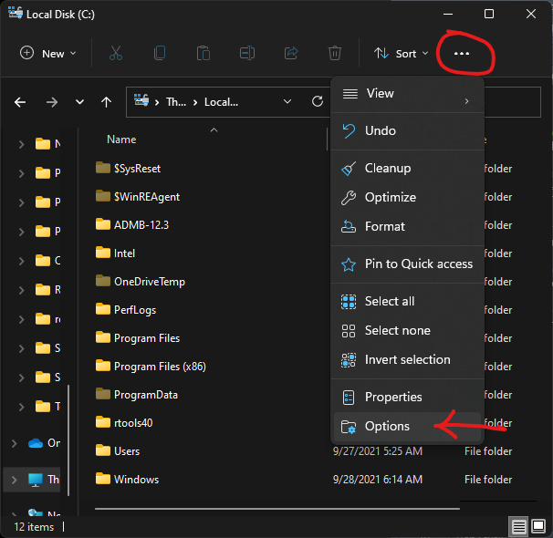Click Select all in the menu

(x=389, y=301)
